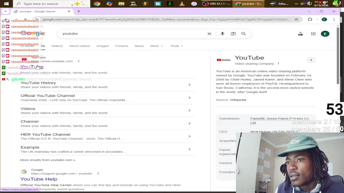Expand Example sitelink arrow
344x193 pixels.
pyautogui.click(x=189, y=149)
